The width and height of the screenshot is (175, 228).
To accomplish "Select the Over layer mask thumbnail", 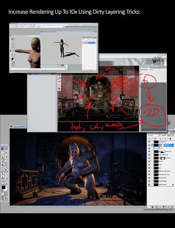I will (163, 145).
